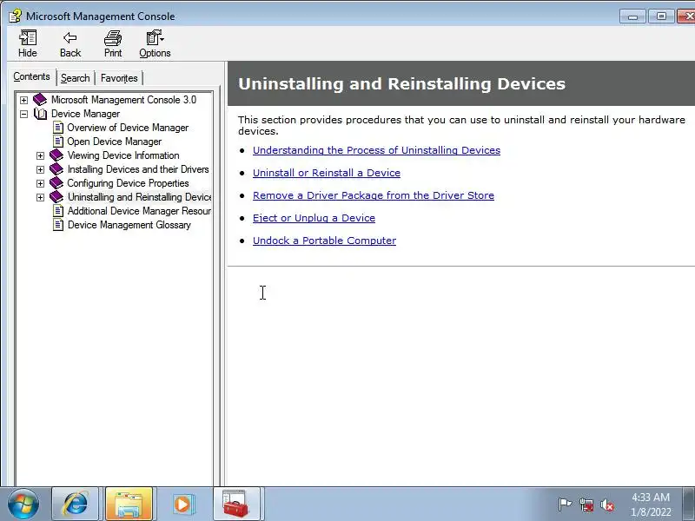This screenshot has width=695, height=521.
Task: Open Windows Media Player from the taskbar
Action: click(182, 505)
